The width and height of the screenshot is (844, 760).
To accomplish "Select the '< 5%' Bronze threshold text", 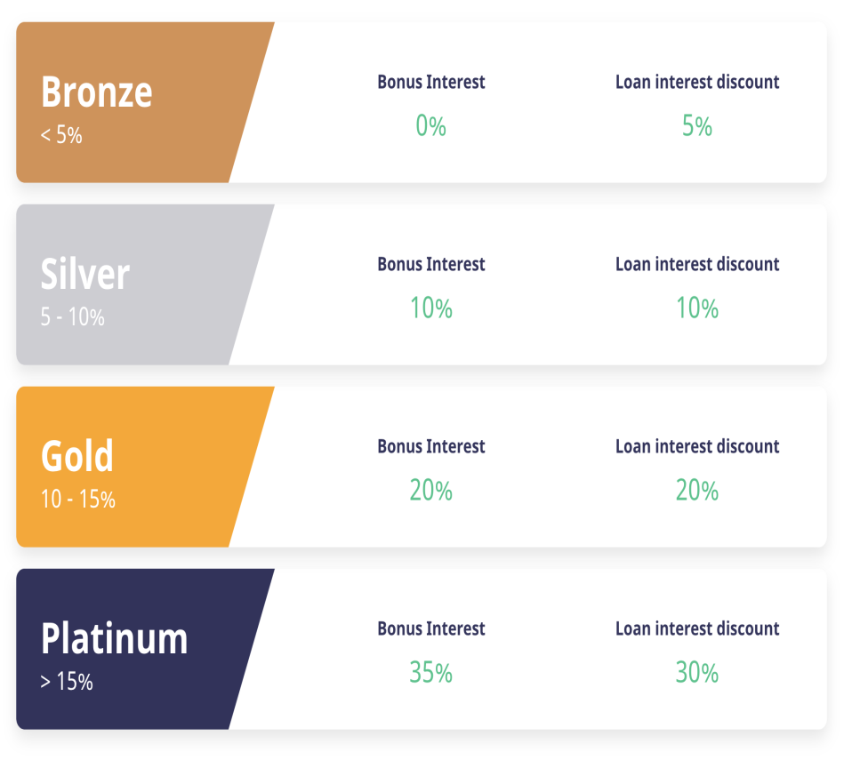I will click(x=61, y=136).
